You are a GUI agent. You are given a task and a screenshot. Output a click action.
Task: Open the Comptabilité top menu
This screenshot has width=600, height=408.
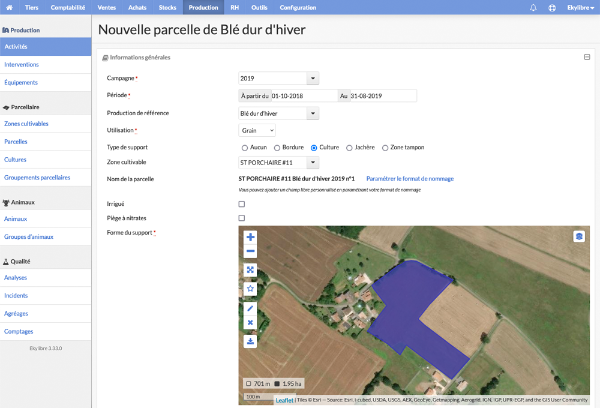[x=68, y=7]
